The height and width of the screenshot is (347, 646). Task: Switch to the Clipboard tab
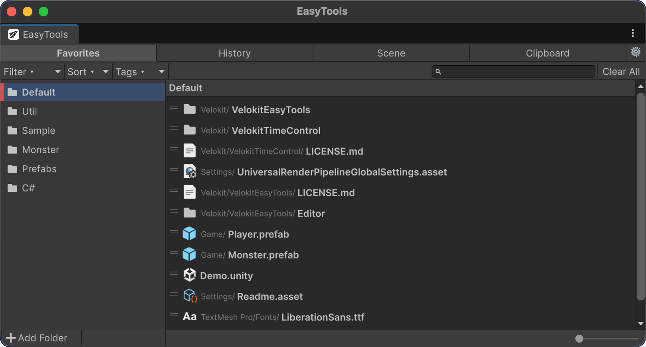(547, 53)
